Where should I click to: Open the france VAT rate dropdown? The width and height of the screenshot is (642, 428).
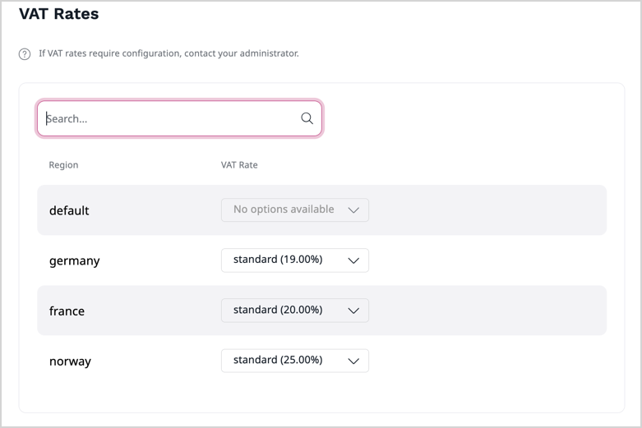(294, 311)
